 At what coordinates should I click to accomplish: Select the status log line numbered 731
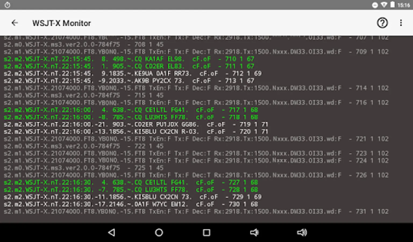(196, 211)
